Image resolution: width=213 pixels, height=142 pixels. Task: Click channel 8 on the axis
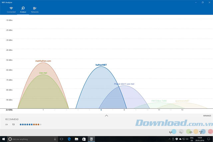124,110
